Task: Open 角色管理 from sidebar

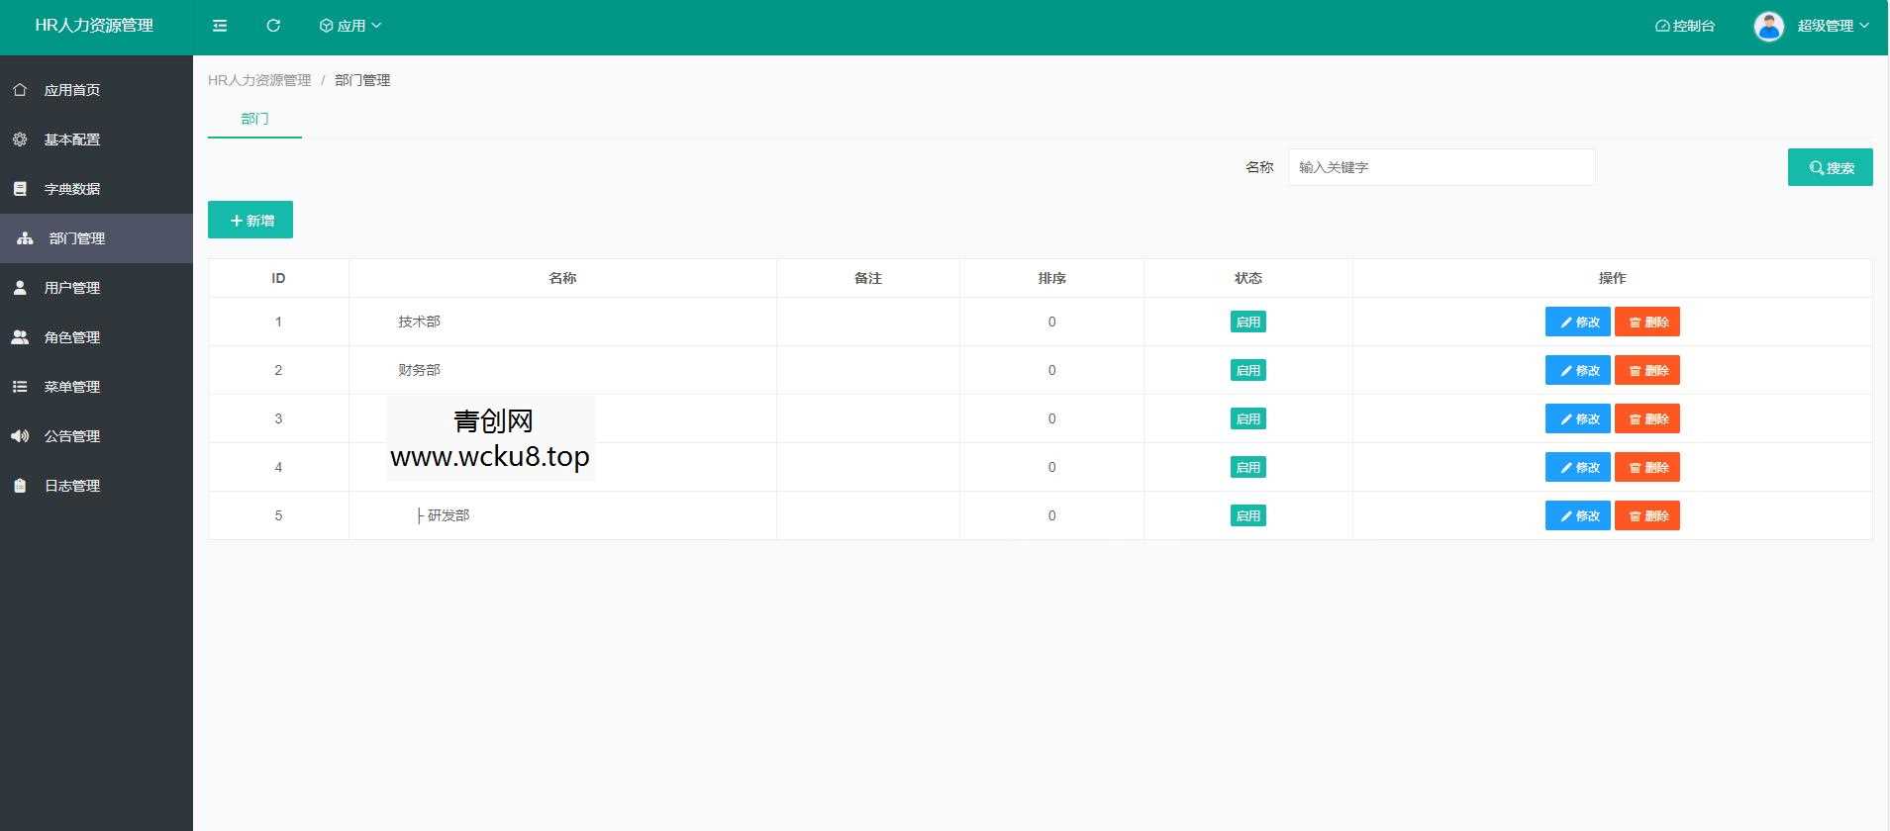Action: [72, 337]
